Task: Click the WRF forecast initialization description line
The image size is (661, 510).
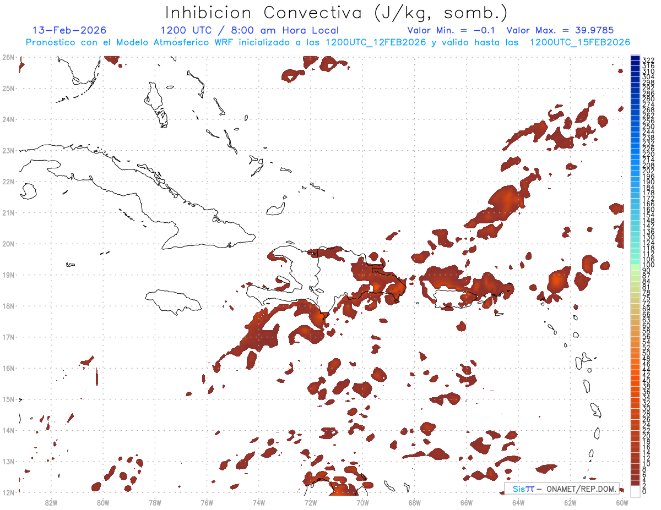Action: coord(328,42)
